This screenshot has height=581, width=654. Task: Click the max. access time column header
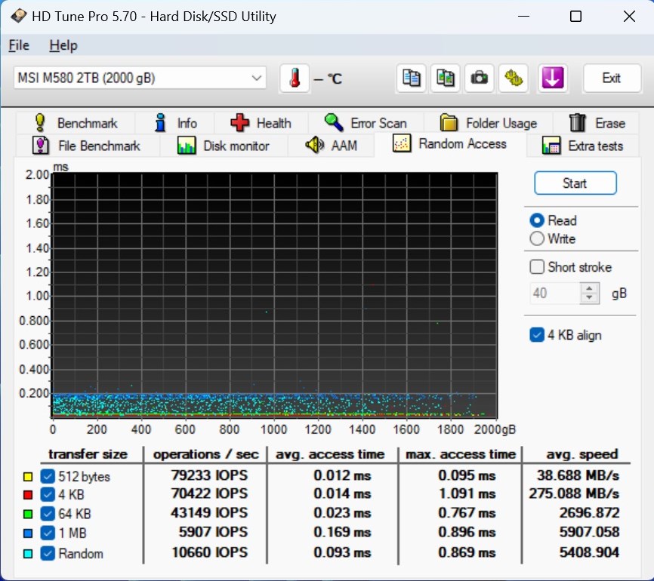click(x=461, y=454)
